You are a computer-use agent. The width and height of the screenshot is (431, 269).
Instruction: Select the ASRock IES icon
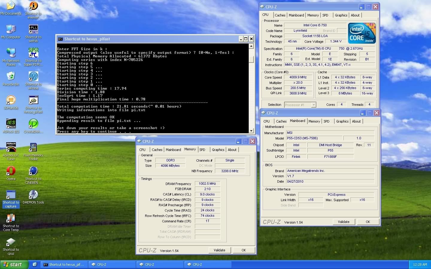(x=11, y=123)
